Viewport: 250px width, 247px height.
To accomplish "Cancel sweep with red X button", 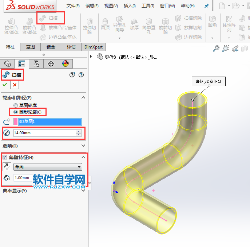I will click(x=15, y=85).
